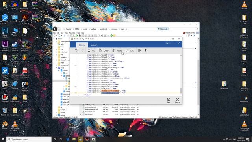Select update.rpf in the address breadcrumb

pos(103,29)
